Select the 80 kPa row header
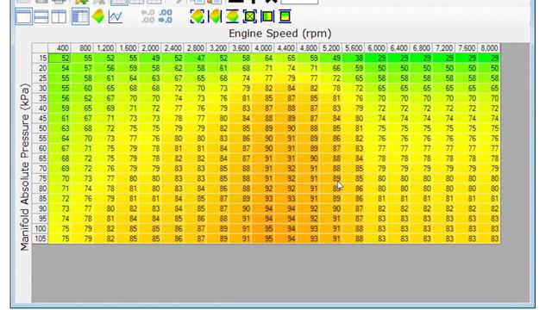 (40, 189)
